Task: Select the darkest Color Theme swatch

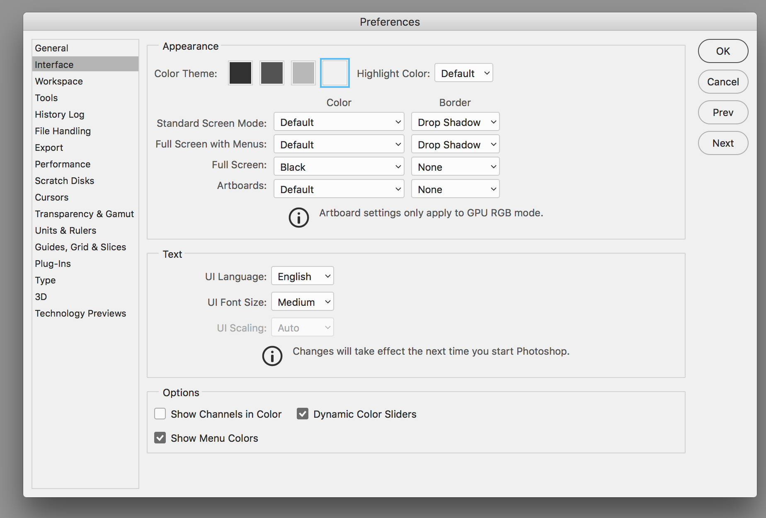Action: [240, 73]
